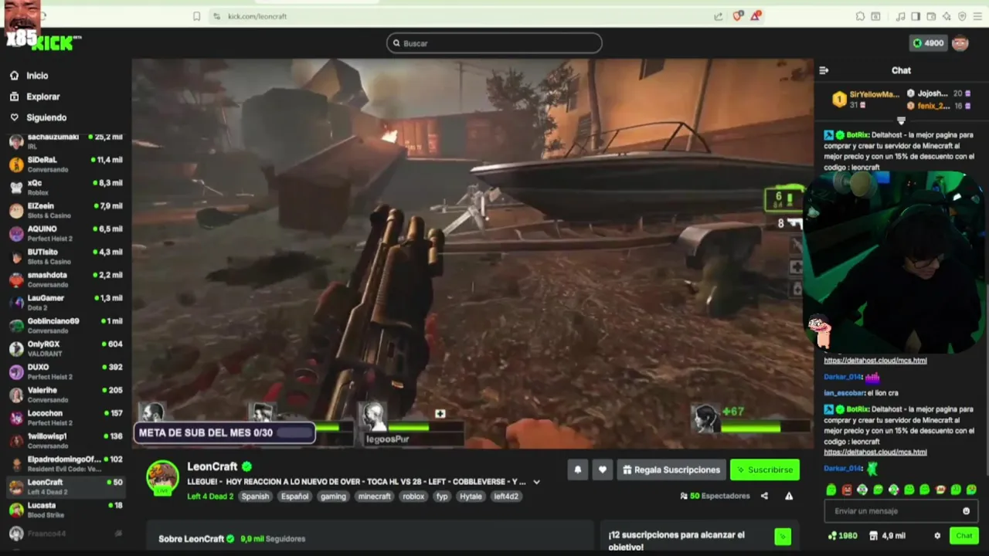
Task: Select the Español tag
Action: [294, 497]
